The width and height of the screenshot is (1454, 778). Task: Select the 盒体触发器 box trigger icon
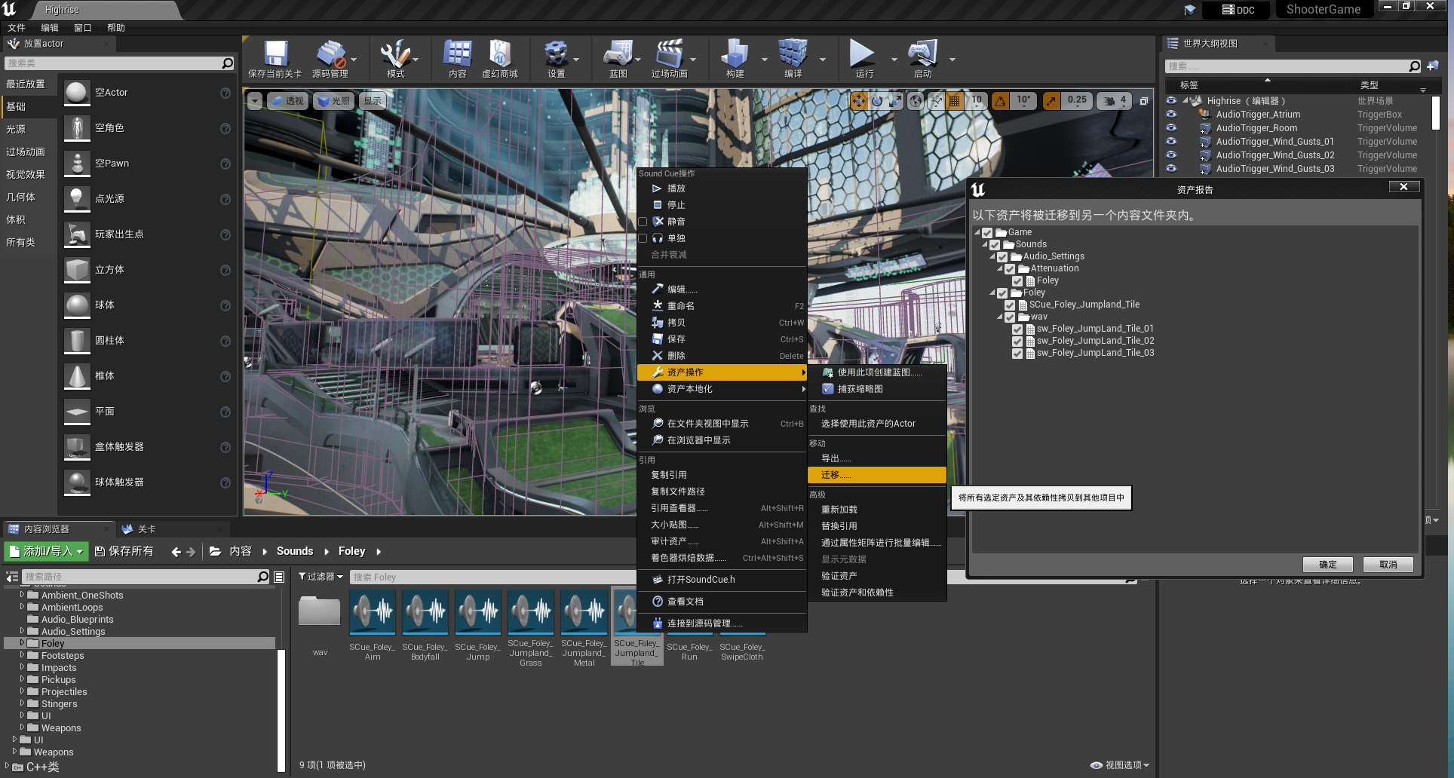pos(77,446)
